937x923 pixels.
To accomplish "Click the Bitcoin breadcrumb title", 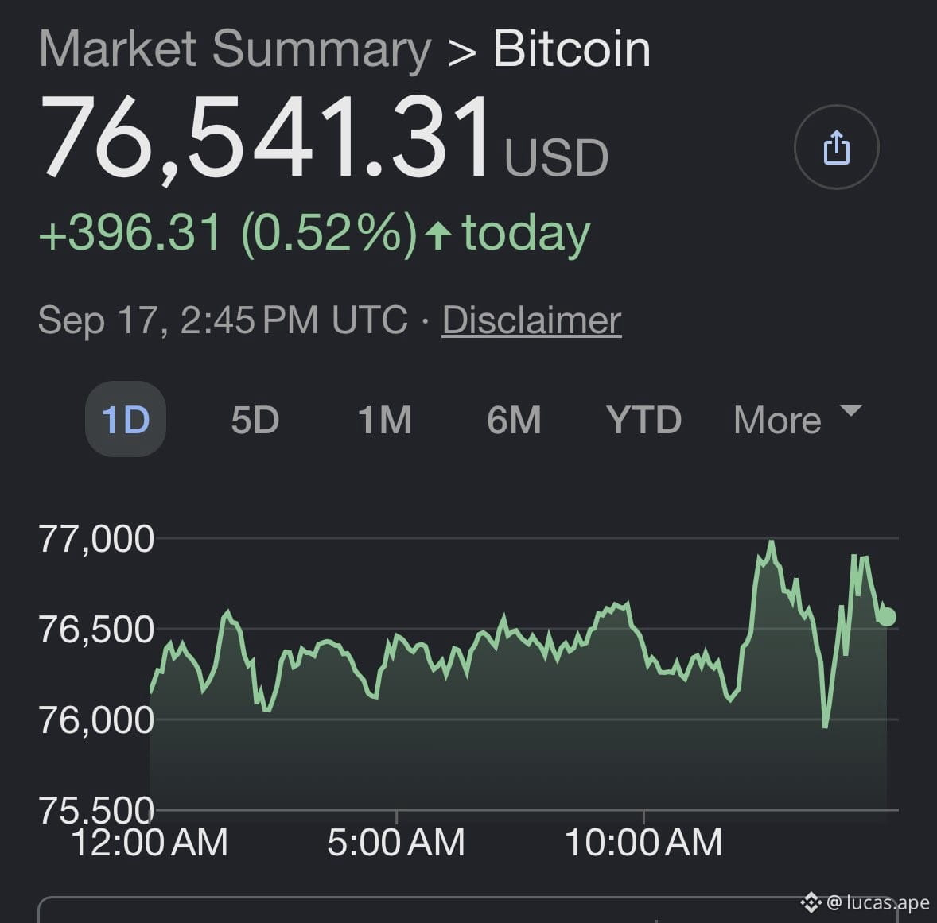I will coord(571,49).
